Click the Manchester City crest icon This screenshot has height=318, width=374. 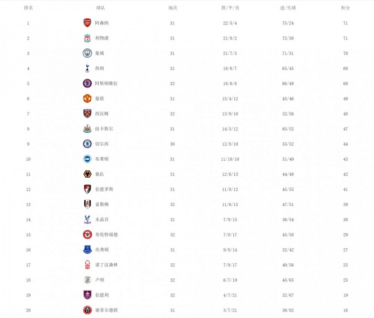(x=87, y=53)
